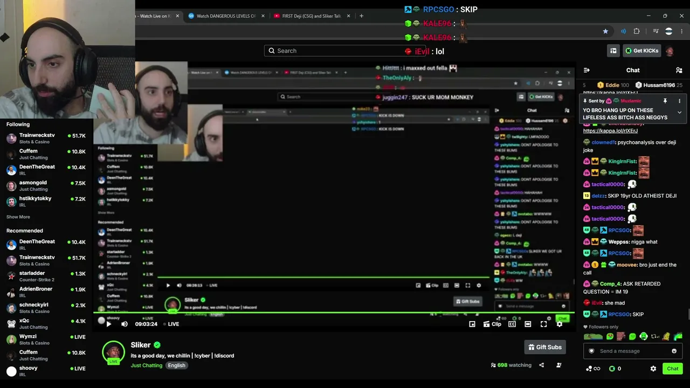Image resolution: width=690 pixels, height=388 pixels.
Task: Open the chat users list icon
Action: [679, 70]
